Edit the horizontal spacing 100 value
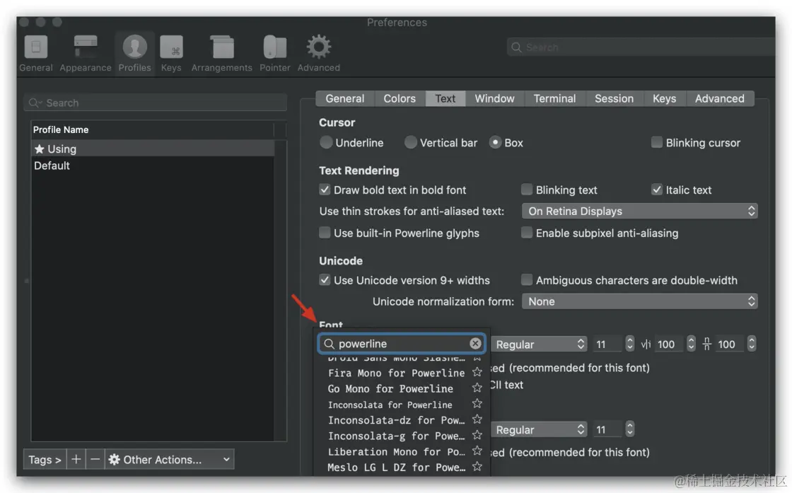 point(669,344)
